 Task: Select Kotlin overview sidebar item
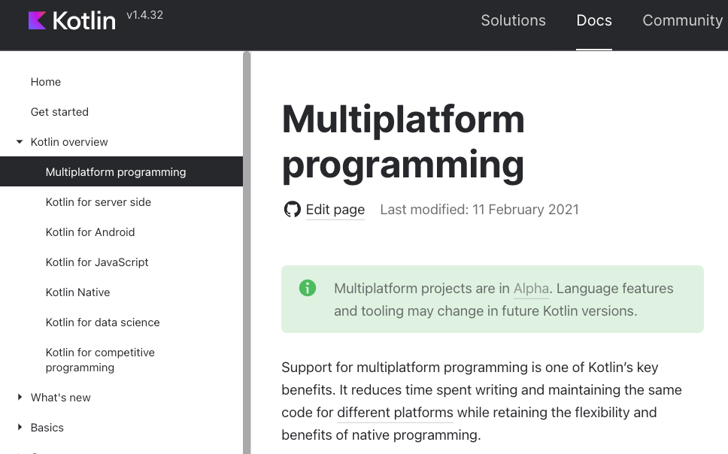click(69, 142)
